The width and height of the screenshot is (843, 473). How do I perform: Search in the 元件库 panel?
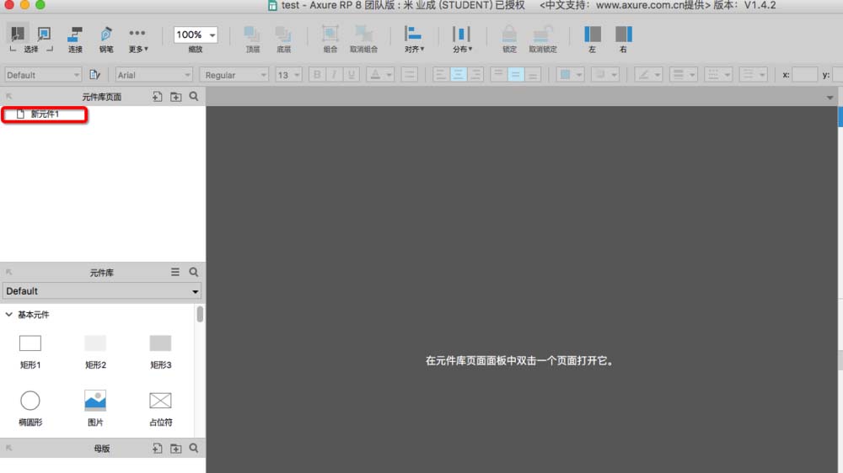(194, 272)
